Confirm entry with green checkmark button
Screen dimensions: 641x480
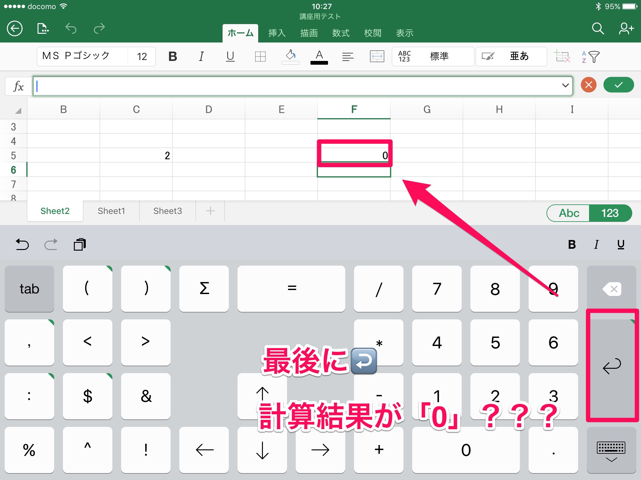pyautogui.click(x=618, y=85)
